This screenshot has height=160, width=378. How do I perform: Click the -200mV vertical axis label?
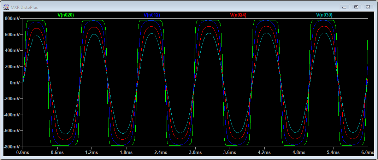(x=12, y=98)
